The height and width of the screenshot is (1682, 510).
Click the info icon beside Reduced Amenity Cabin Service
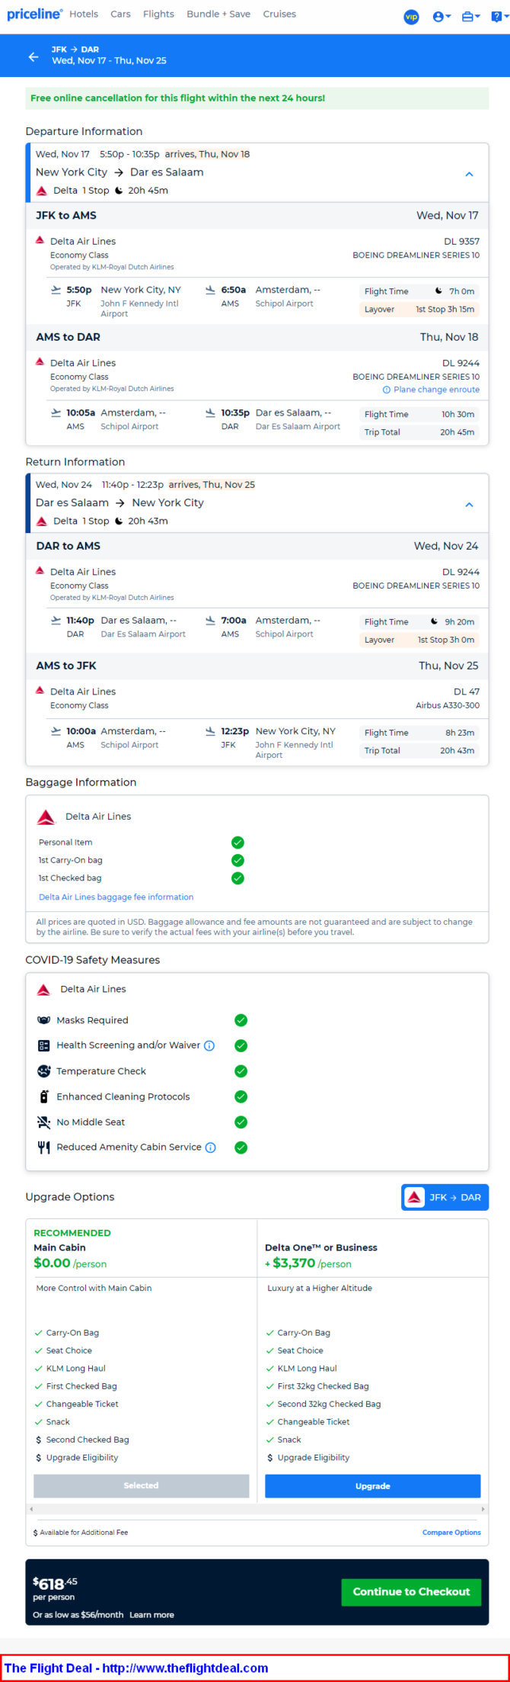pyautogui.click(x=211, y=1147)
